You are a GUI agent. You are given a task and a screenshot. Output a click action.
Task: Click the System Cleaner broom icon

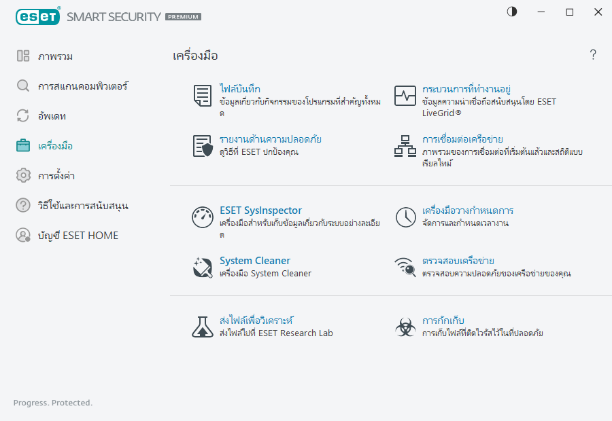click(x=202, y=266)
